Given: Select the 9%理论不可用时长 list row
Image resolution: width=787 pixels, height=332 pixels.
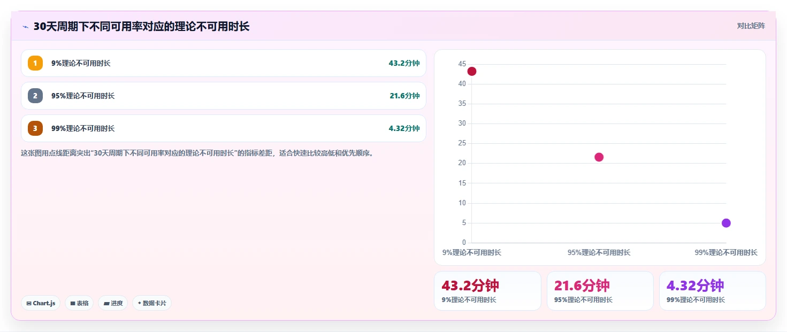Looking at the screenshot, I should (224, 63).
